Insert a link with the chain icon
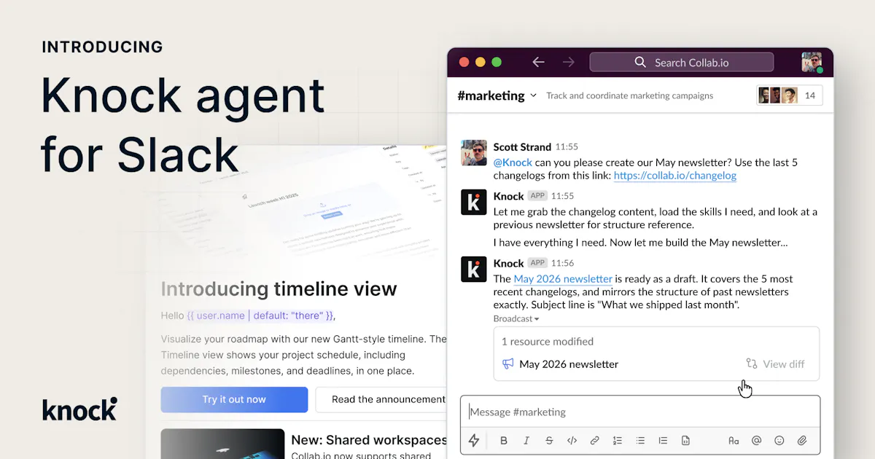The height and width of the screenshot is (459, 875). pos(594,440)
